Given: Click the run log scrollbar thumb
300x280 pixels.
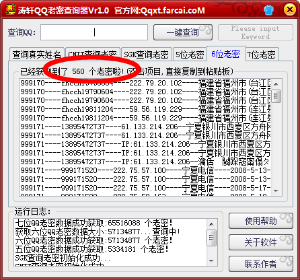Looking at the screenshot, I should coord(211,238).
